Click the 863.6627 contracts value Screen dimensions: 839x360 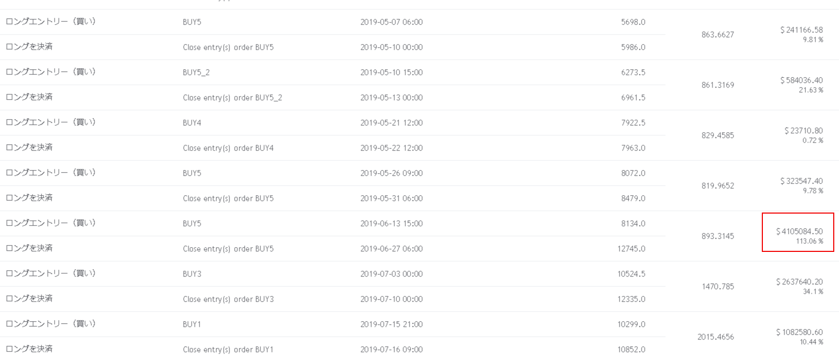[x=717, y=35]
